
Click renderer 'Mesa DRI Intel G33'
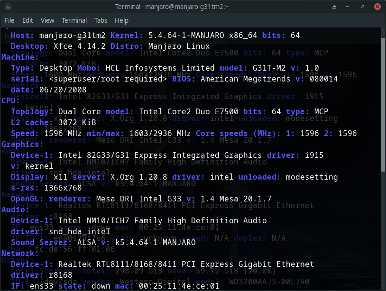pos(139,199)
